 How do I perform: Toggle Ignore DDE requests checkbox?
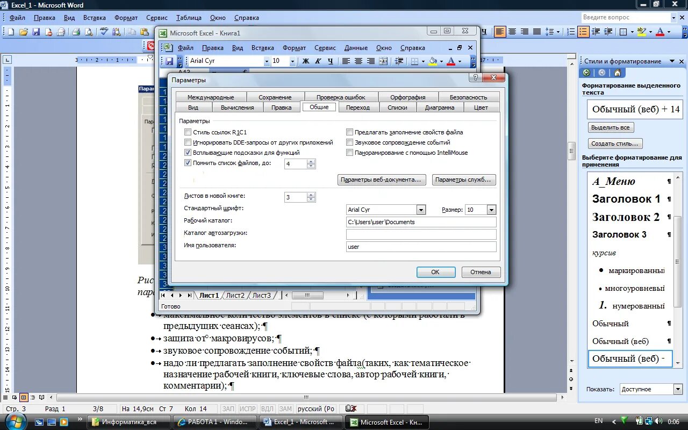point(188,142)
